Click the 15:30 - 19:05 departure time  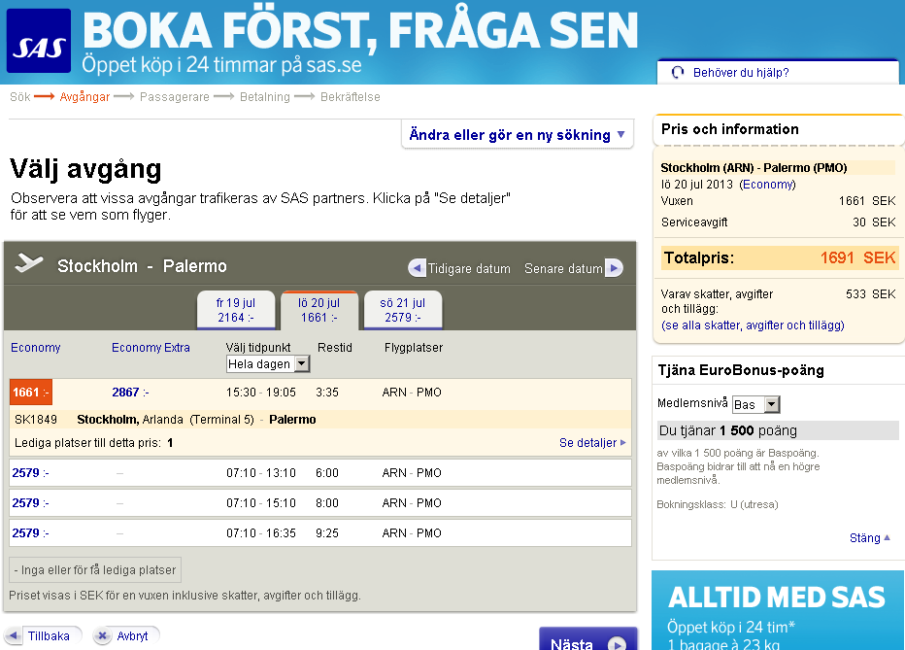pos(261,392)
